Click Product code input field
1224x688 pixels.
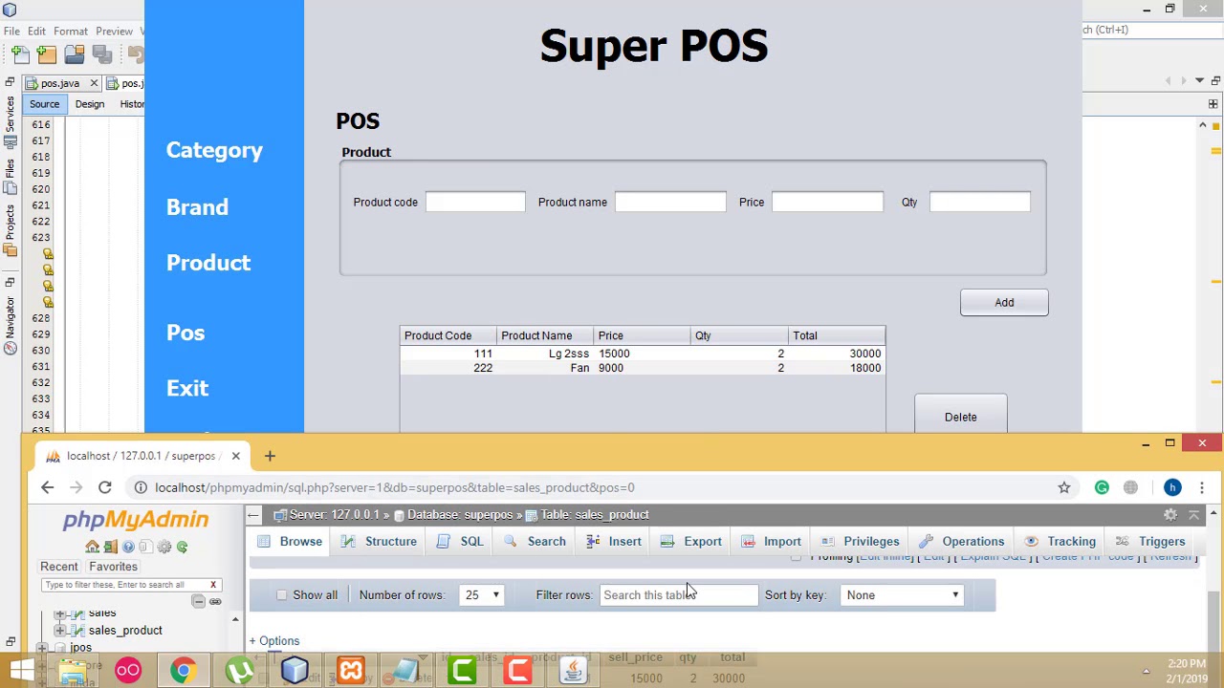tap(475, 202)
